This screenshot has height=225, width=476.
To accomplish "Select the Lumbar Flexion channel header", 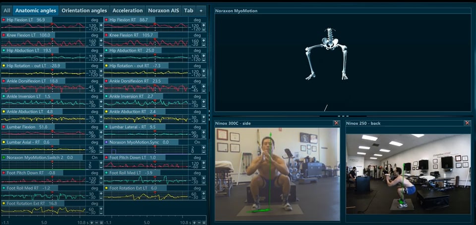I will [28, 127].
